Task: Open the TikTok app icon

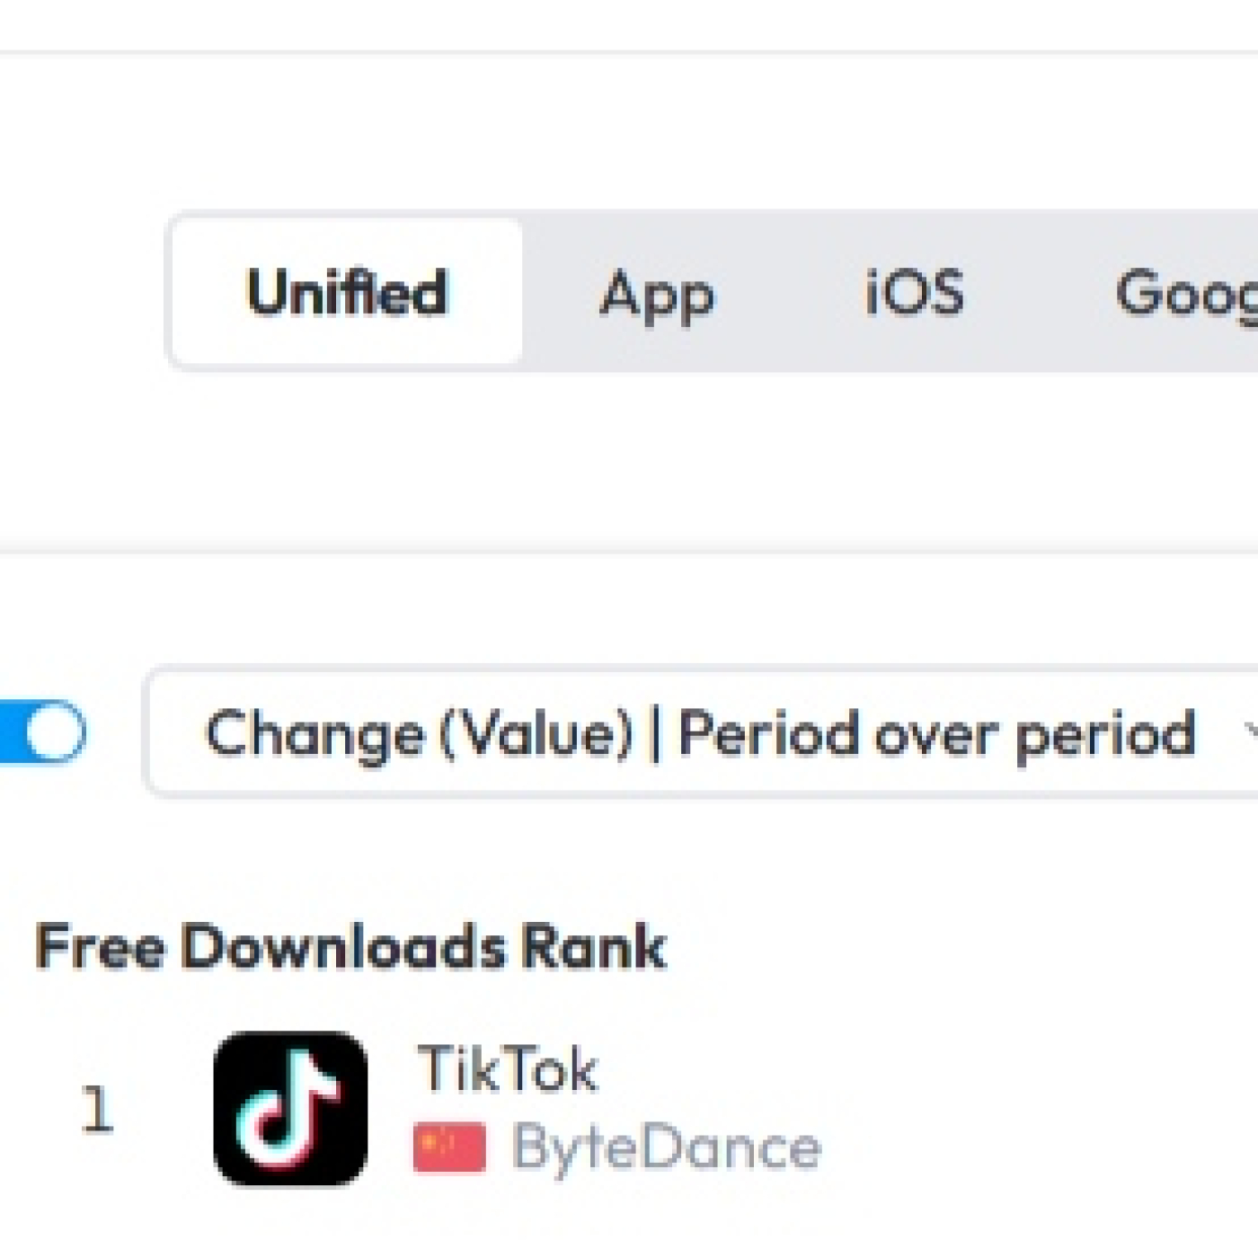Action: point(290,1108)
